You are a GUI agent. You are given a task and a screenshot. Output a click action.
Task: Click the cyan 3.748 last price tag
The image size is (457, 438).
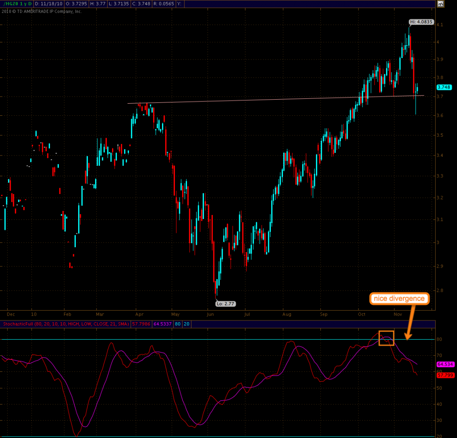click(x=444, y=87)
